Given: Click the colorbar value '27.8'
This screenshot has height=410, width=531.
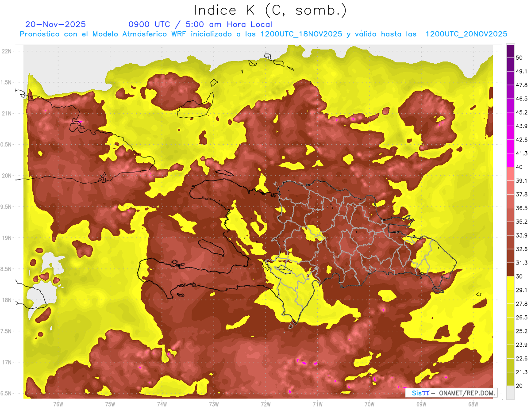Looking at the screenshot, I should pyautogui.click(x=522, y=304).
